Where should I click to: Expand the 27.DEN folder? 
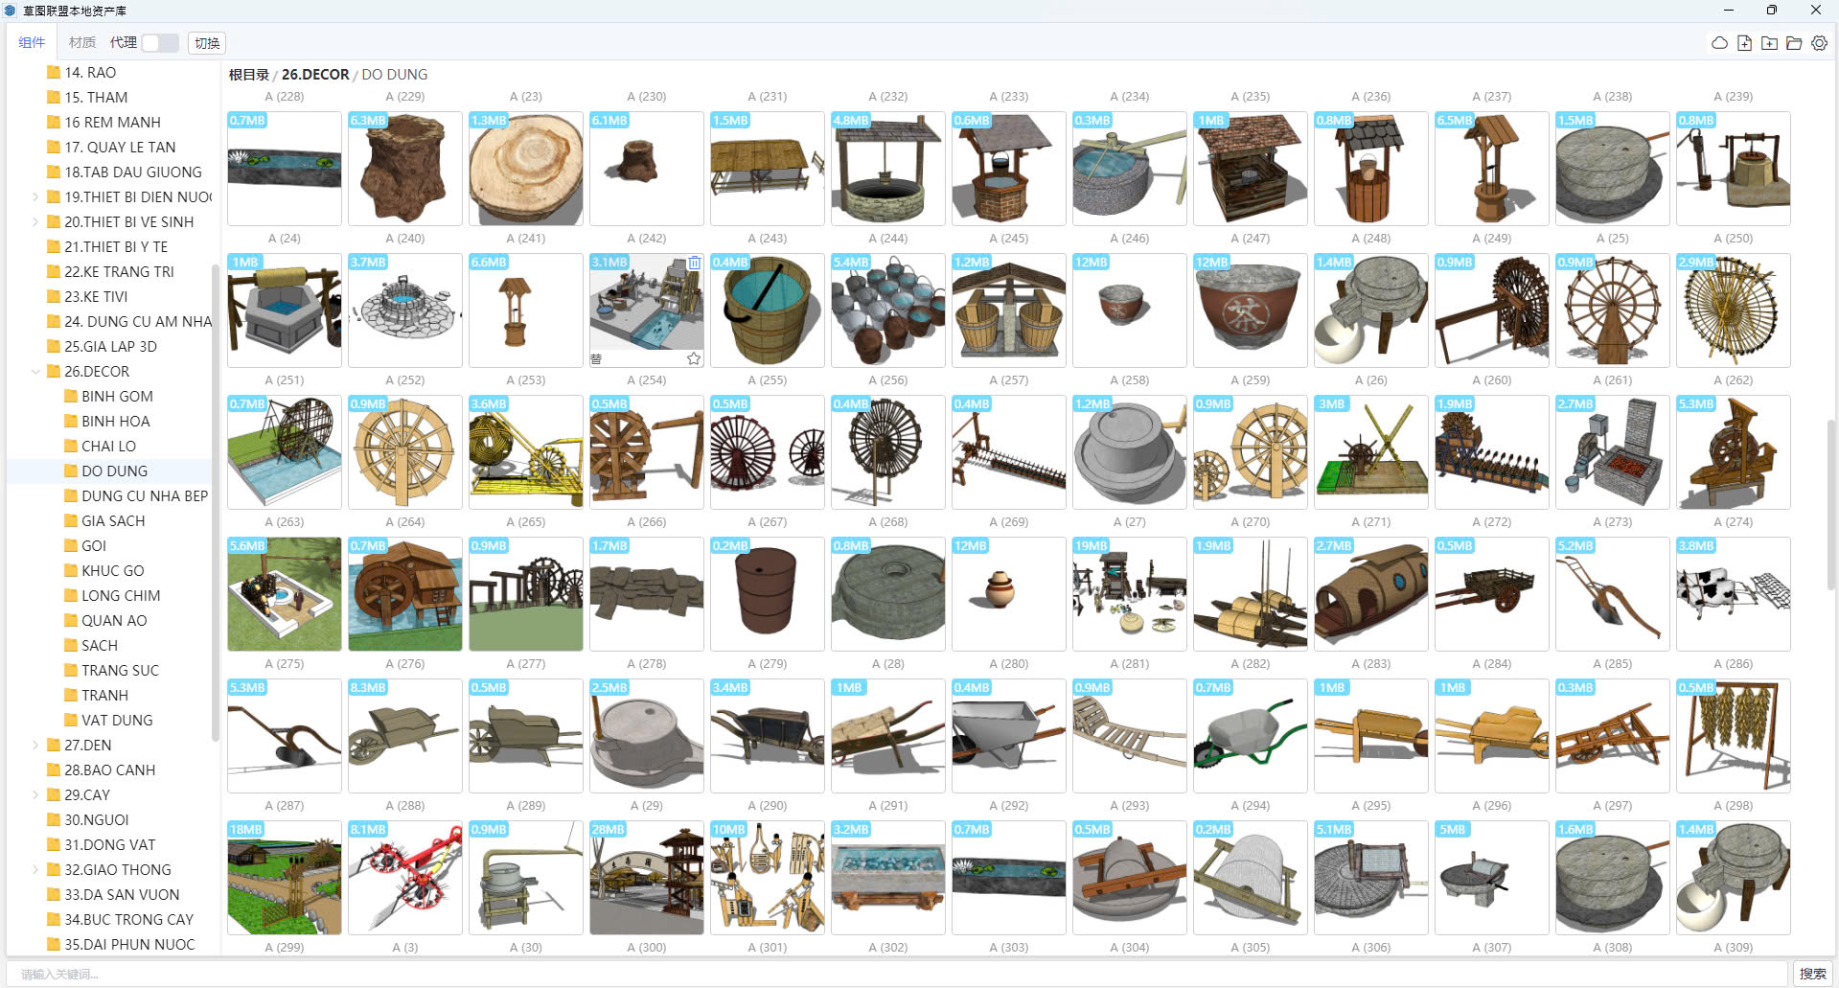[36, 746]
